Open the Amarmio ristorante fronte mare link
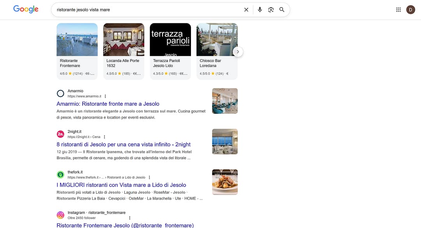The image size is (421, 228). pos(108,104)
